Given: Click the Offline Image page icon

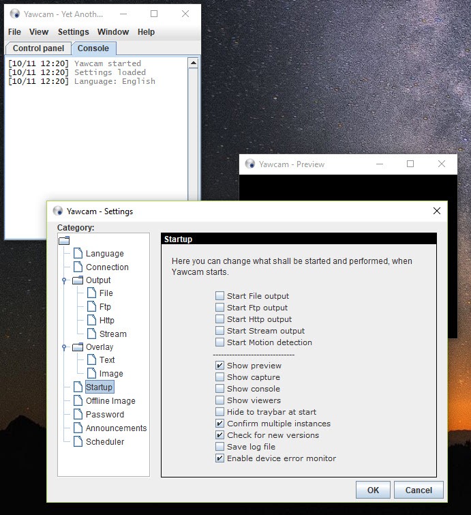Looking at the screenshot, I should (78, 400).
